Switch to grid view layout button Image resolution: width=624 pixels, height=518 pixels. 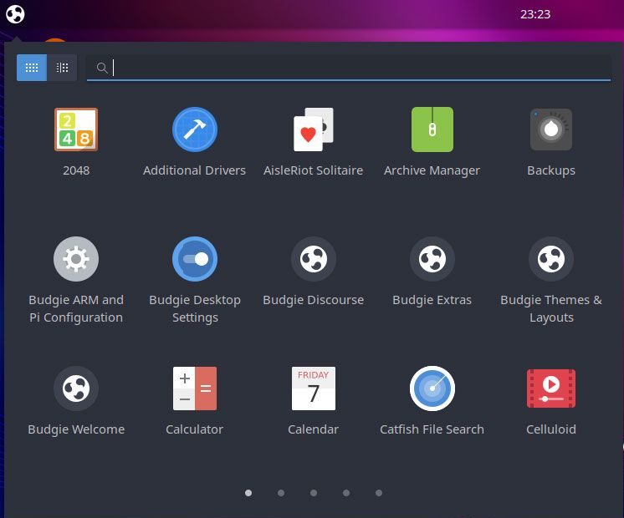pyautogui.click(x=32, y=68)
